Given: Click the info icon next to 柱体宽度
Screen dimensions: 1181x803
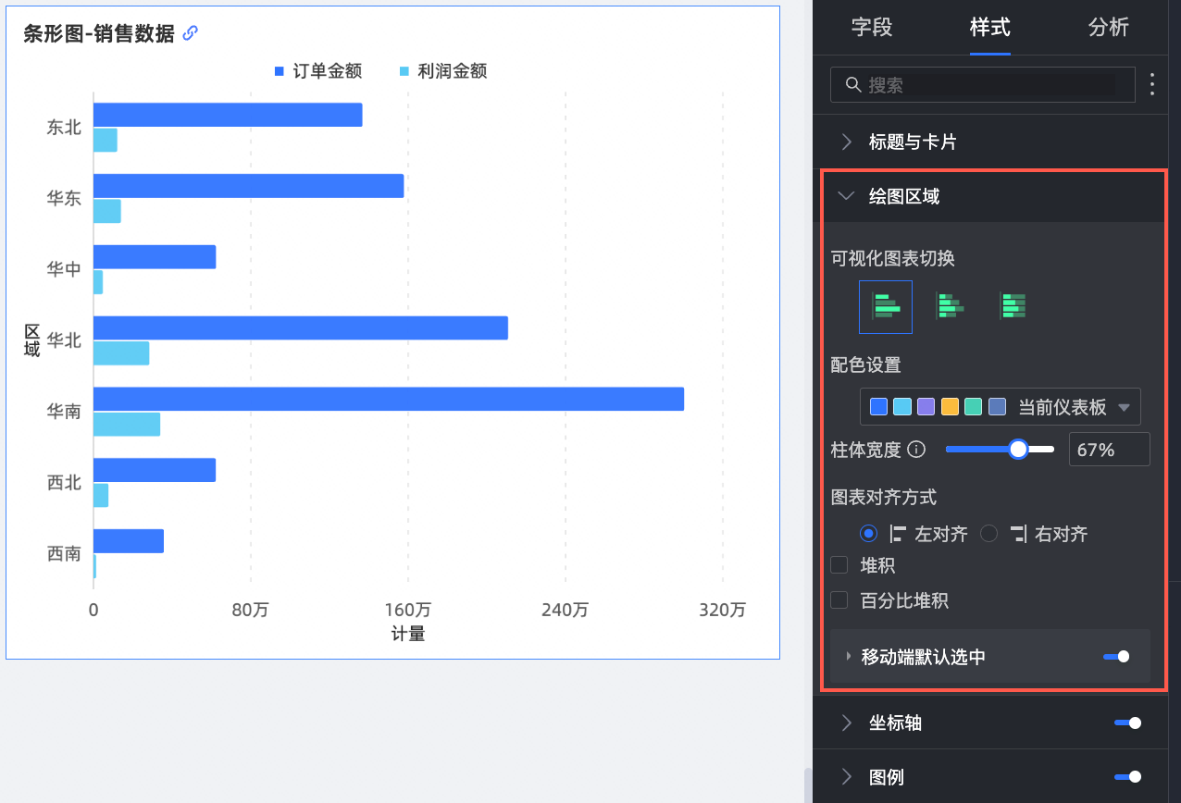Looking at the screenshot, I should pos(916,451).
